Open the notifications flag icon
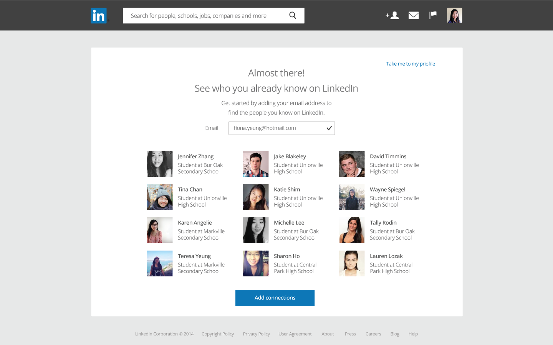The image size is (553, 345). pos(433,15)
